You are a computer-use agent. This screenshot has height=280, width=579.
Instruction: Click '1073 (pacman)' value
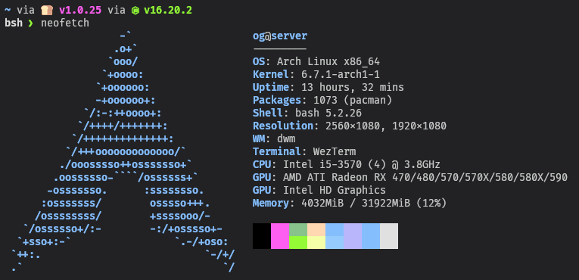pyautogui.click(x=353, y=101)
